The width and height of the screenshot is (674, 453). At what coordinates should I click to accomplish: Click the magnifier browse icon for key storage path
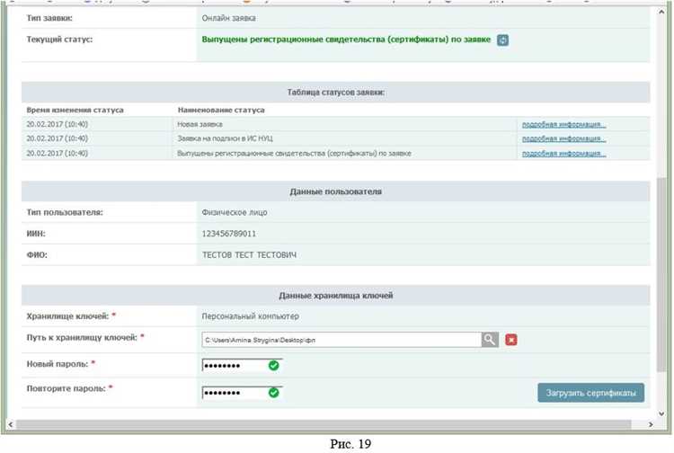(x=489, y=339)
